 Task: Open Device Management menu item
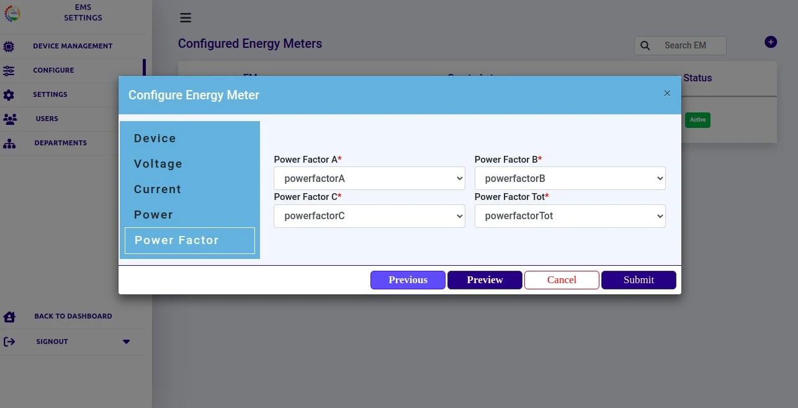coord(73,46)
